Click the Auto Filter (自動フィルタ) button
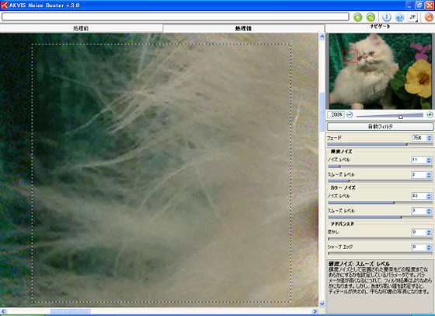Screen dimensions: 435x316 [x=380, y=126]
